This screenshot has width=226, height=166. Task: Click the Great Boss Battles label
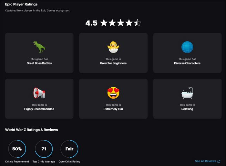[39, 63]
